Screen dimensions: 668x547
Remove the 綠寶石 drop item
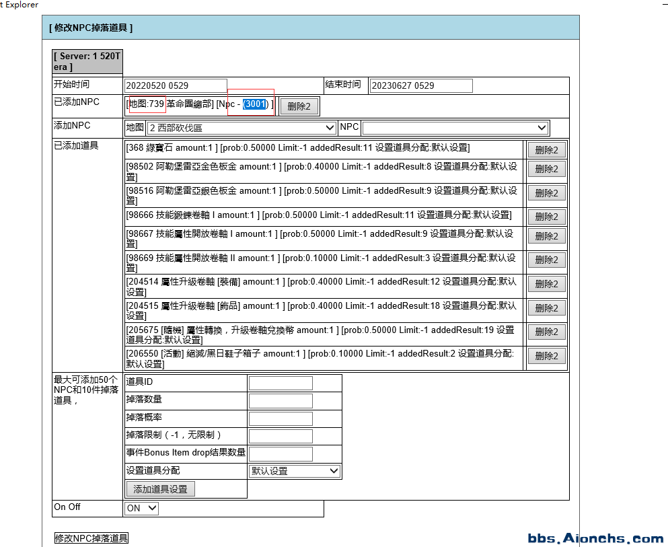pyautogui.click(x=547, y=149)
